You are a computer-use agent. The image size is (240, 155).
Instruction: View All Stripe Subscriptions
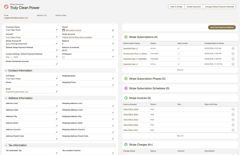[180, 70]
